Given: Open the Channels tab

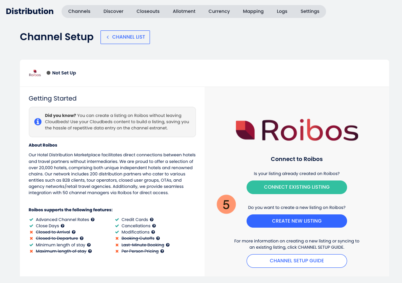Looking at the screenshot, I should tap(79, 11).
